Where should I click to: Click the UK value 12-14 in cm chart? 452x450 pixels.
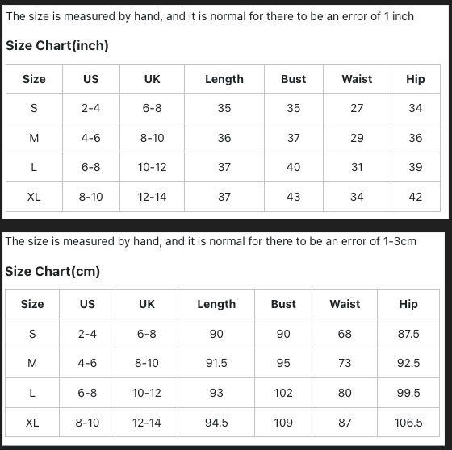pos(147,423)
